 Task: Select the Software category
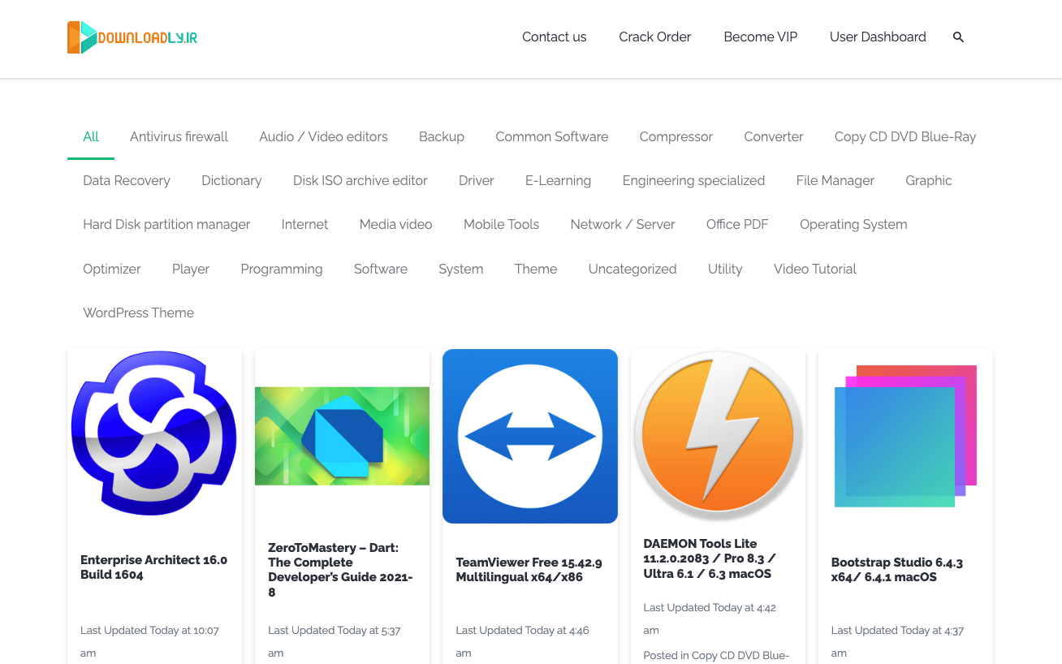(x=381, y=269)
